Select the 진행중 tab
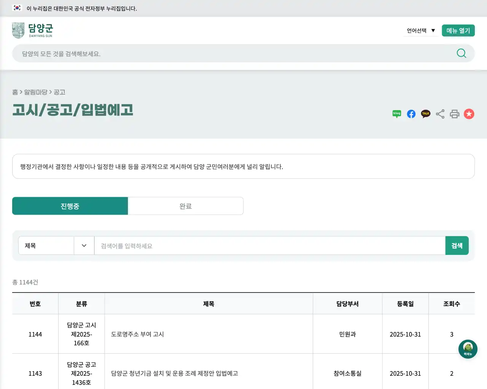The image size is (487, 389). pos(70,206)
